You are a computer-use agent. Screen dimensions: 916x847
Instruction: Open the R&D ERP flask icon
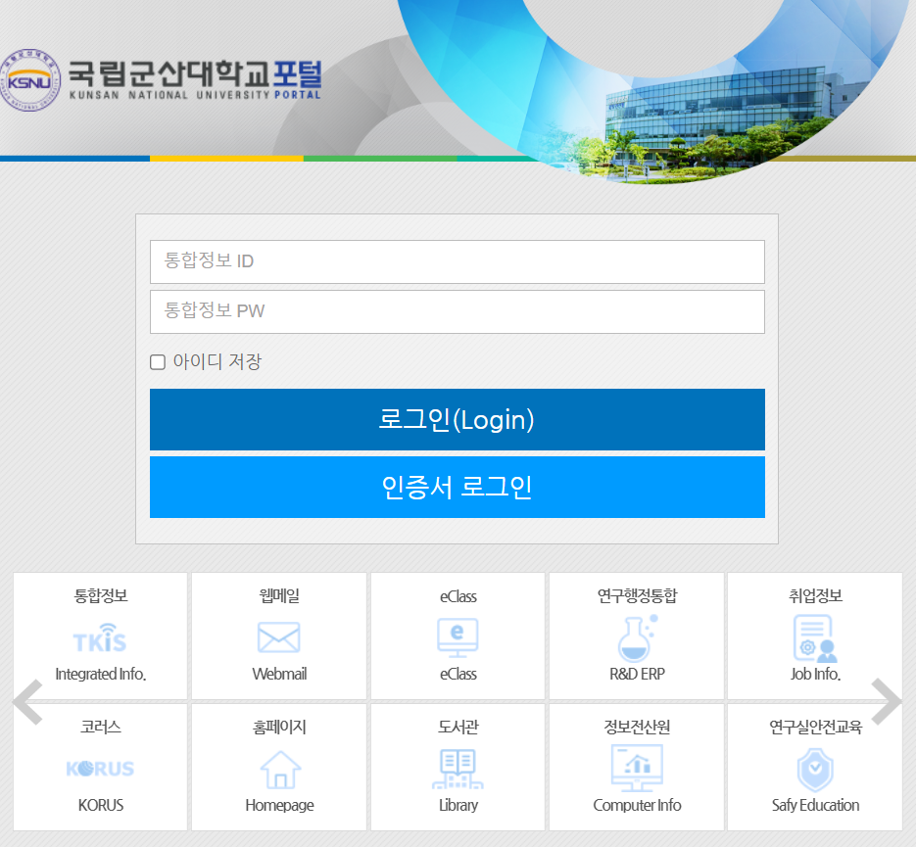(637, 638)
